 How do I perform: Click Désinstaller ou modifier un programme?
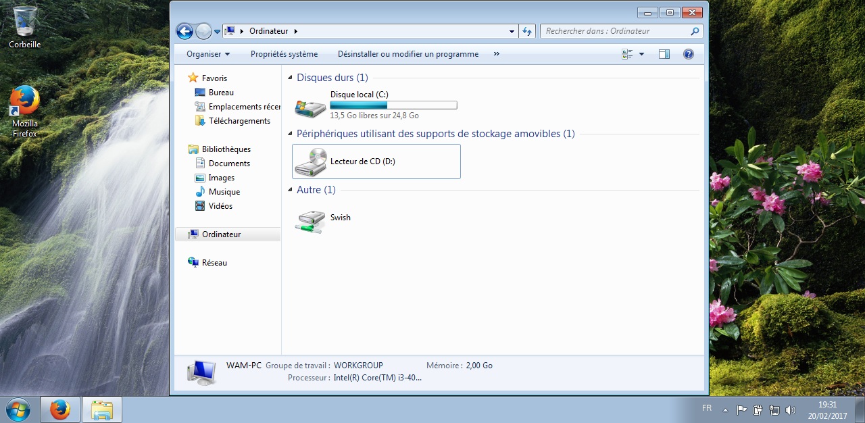(408, 54)
